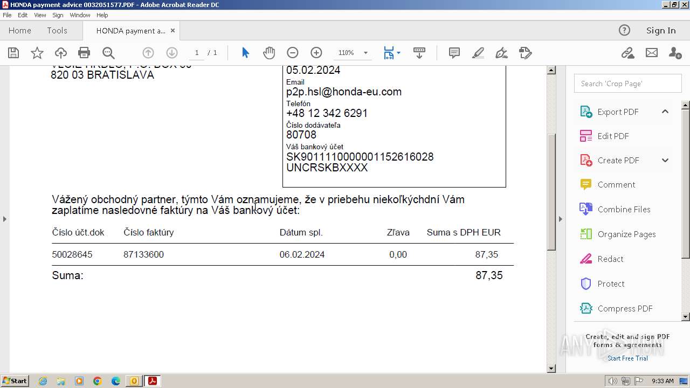
Task: Open the Help menu
Action: point(102,15)
